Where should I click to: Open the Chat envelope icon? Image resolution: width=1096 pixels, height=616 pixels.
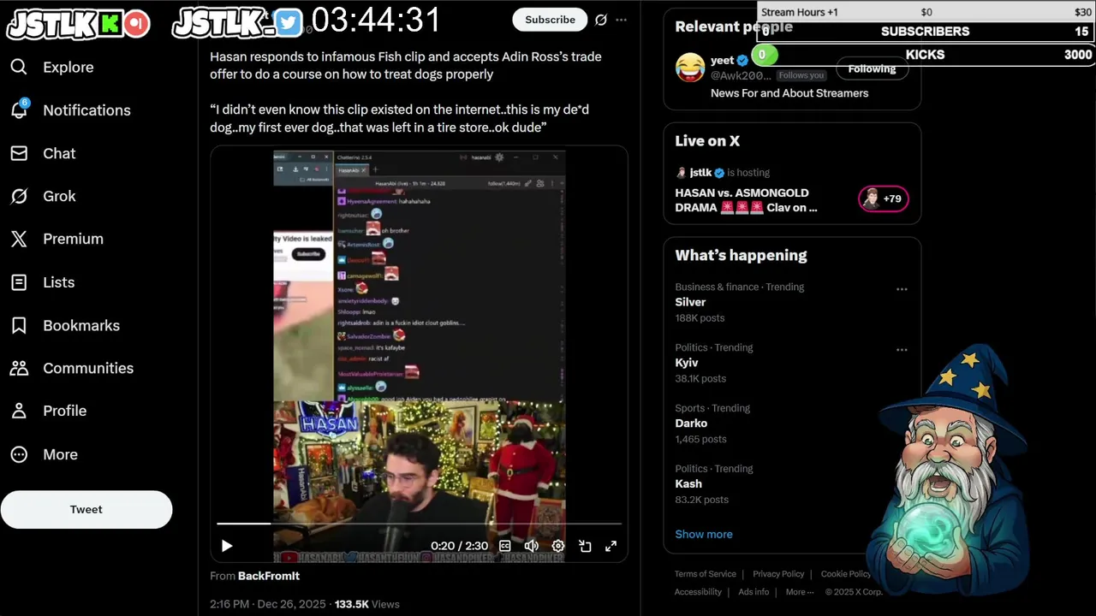pos(19,153)
